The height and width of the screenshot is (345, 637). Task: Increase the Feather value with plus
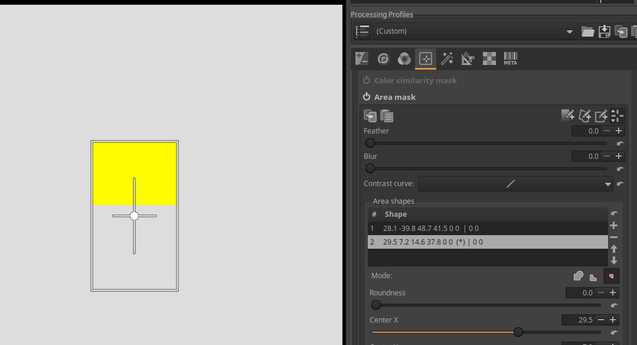click(x=619, y=131)
